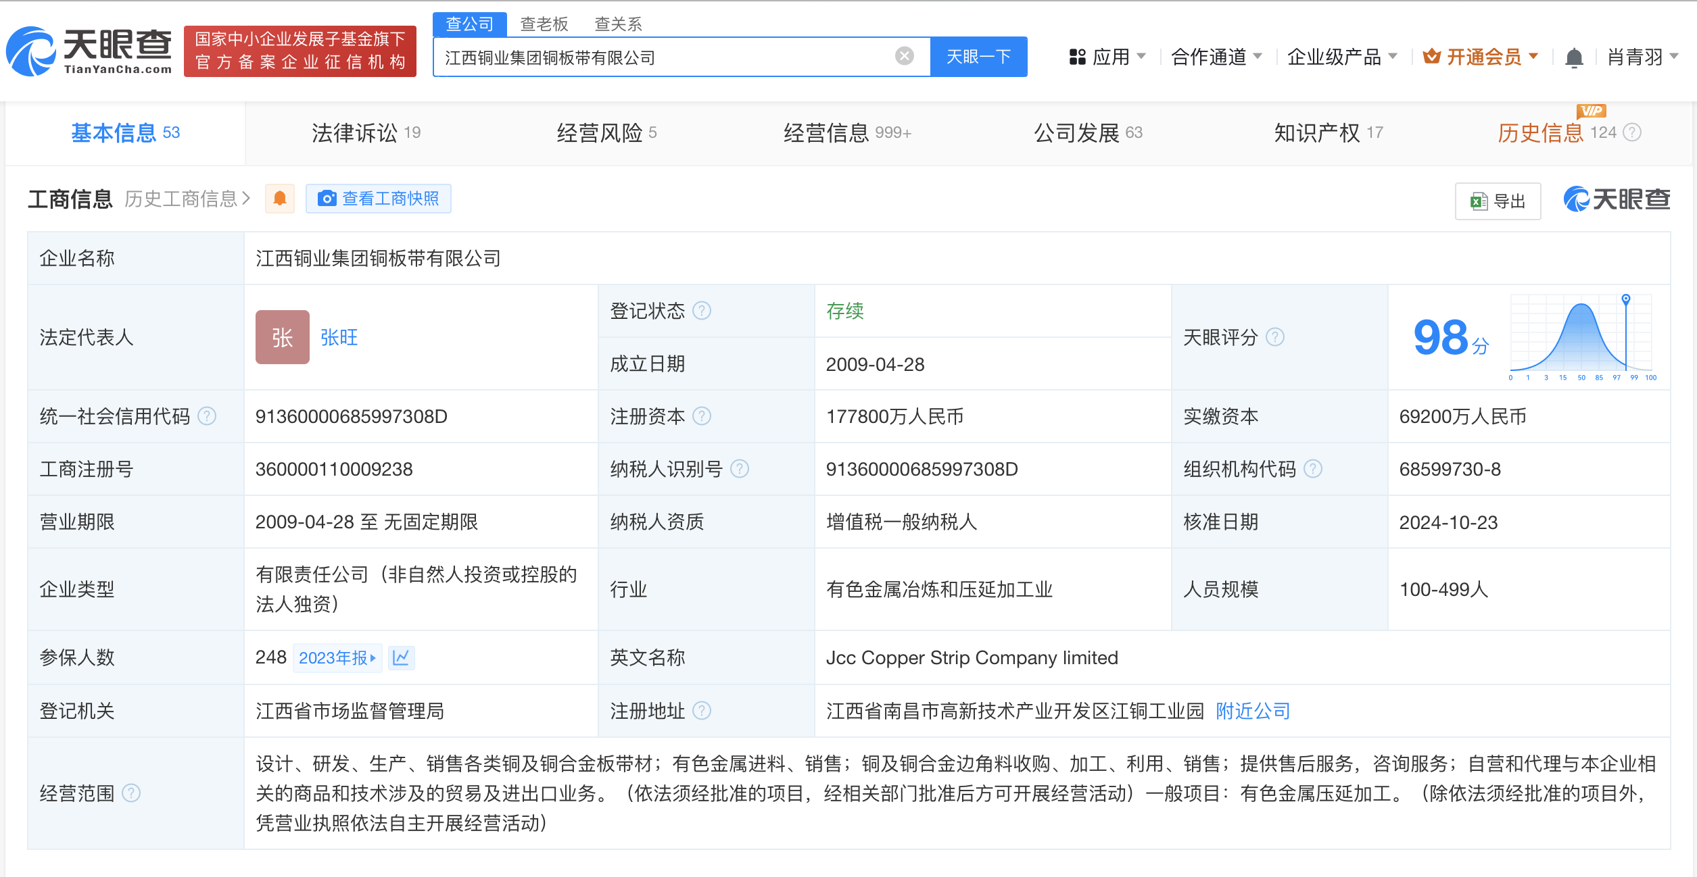Click the help icon next to 纳税人识别号
The image size is (1697, 877).
click(740, 469)
